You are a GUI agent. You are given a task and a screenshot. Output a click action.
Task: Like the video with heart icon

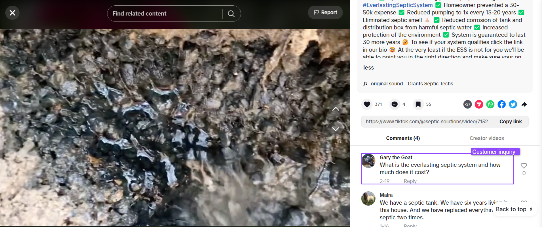(367, 104)
